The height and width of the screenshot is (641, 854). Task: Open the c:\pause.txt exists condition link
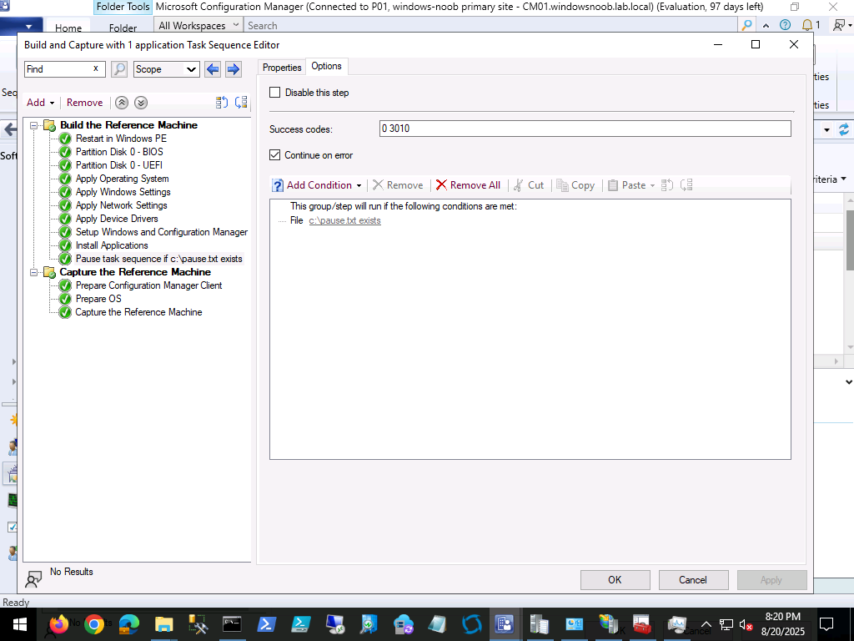click(x=344, y=220)
